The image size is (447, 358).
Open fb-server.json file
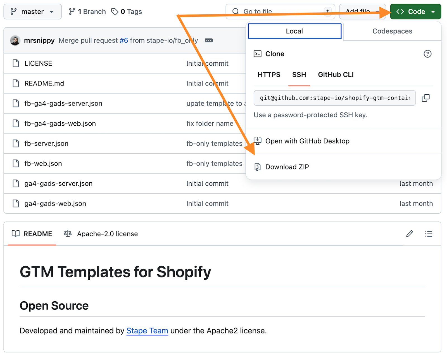(x=46, y=144)
